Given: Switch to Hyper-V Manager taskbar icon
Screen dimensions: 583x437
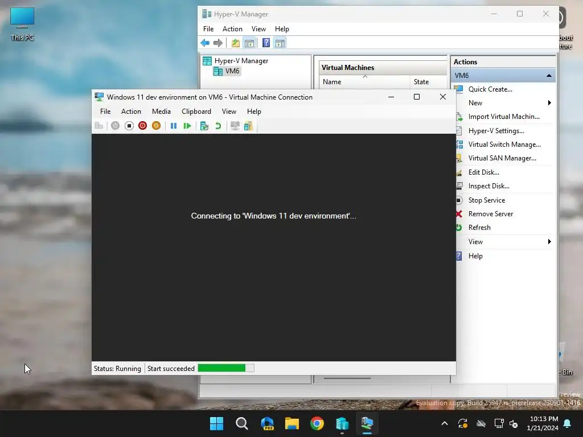Looking at the screenshot, I should [x=342, y=423].
